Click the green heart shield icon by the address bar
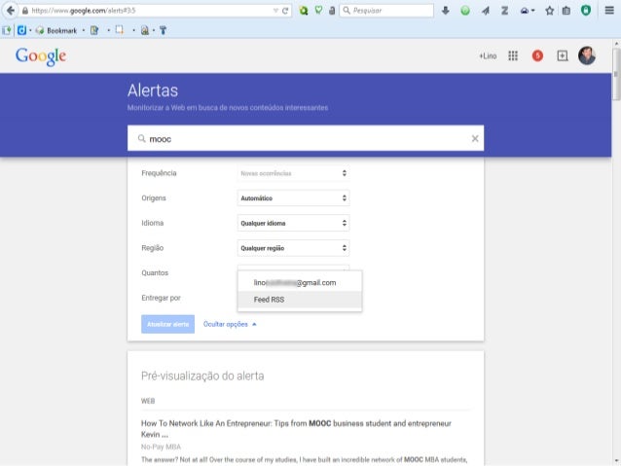The width and height of the screenshot is (621, 466). [318, 11]
